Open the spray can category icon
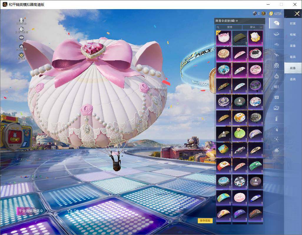 point(276,118)
